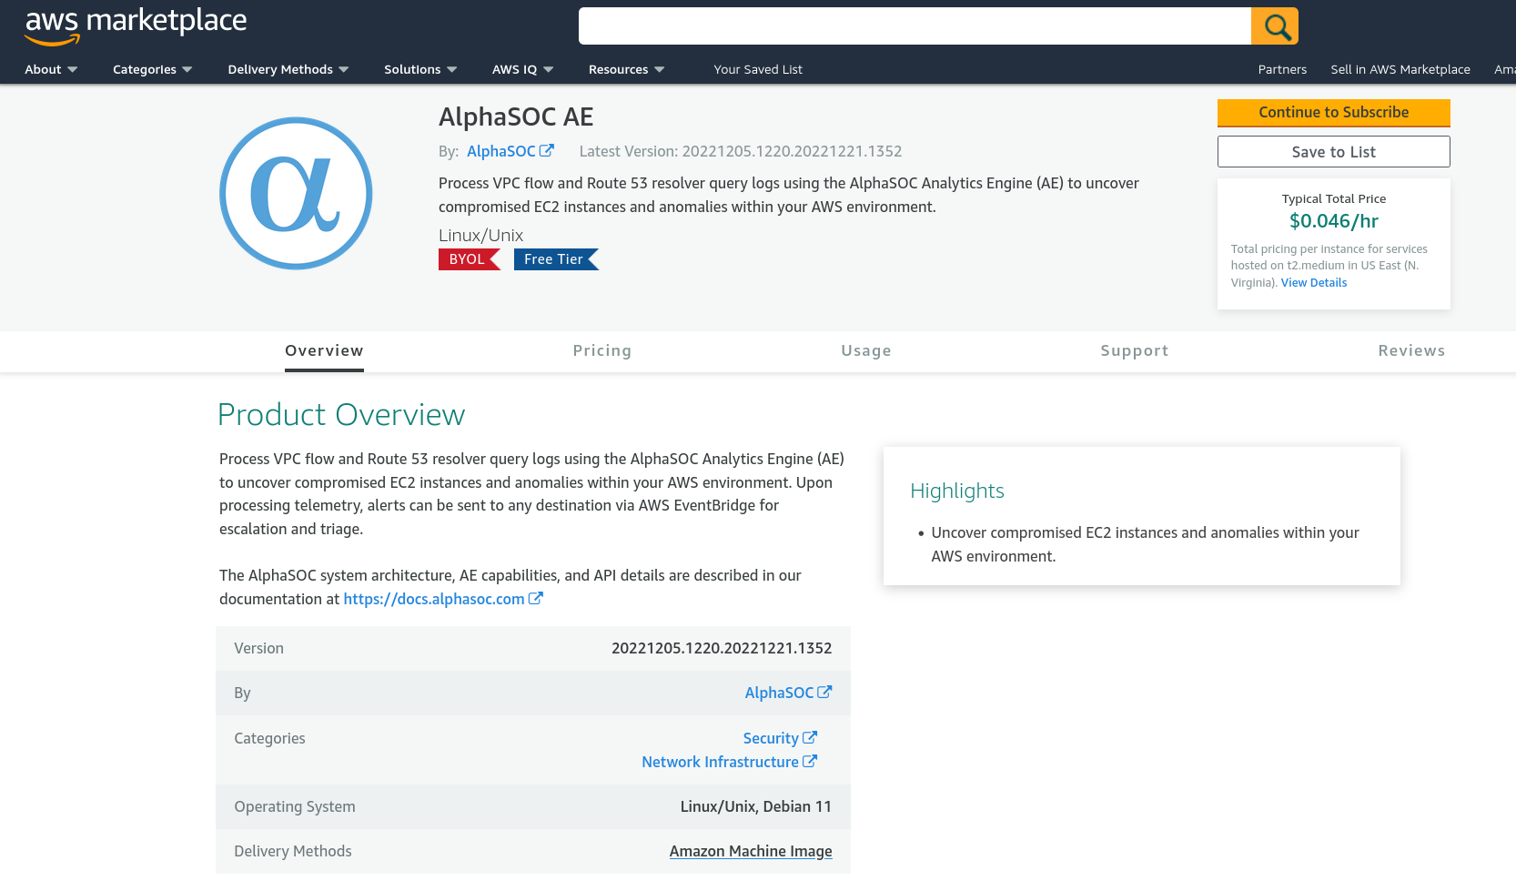Open the Security category link
This screenshot has height=891, width=1516.
771,738
